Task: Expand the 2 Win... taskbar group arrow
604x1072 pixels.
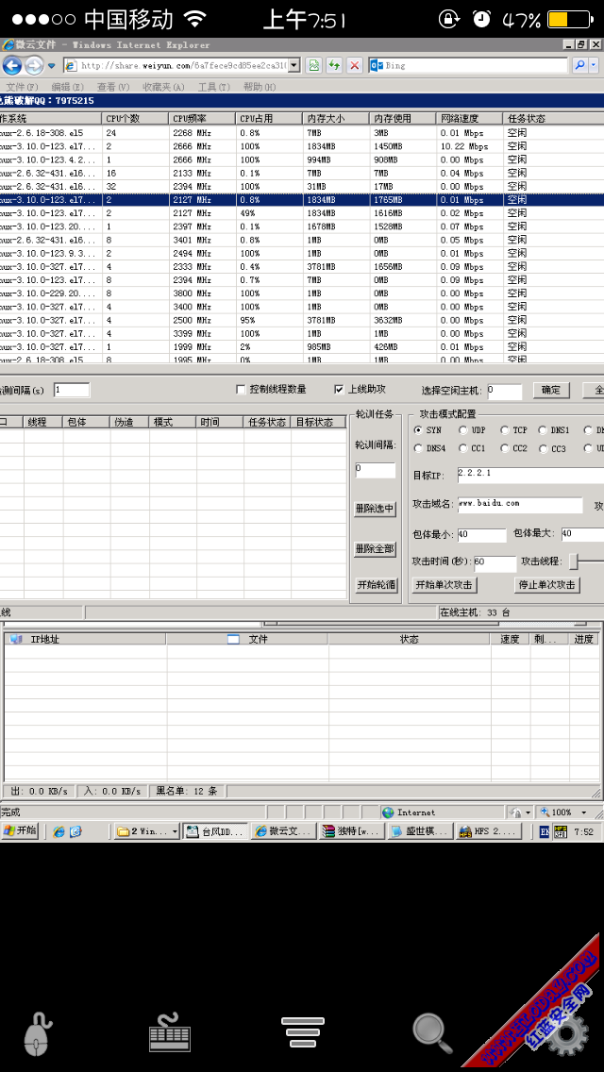Action: tap(174, 831)
